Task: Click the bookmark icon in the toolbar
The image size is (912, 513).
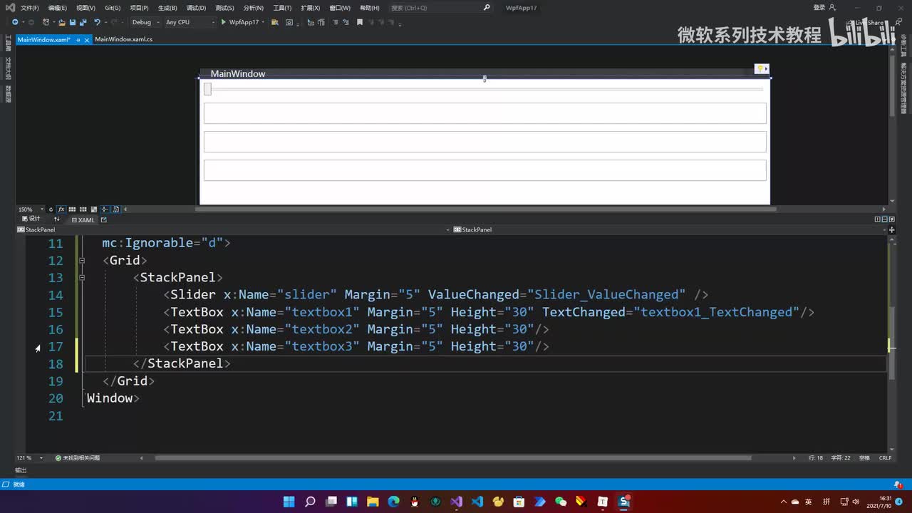Action: pos(360,22)
